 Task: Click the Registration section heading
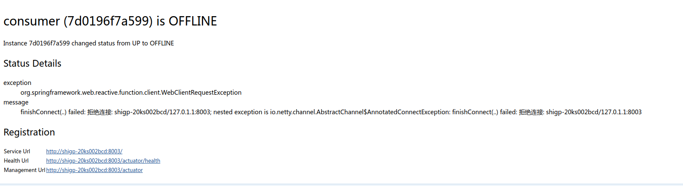29,132
